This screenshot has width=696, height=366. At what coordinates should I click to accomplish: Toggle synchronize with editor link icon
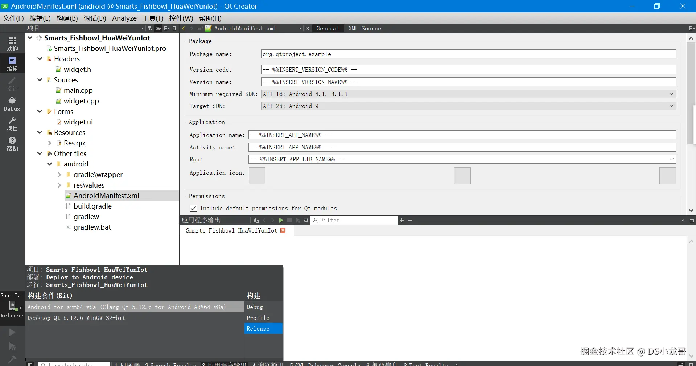click(x=158, y=28)
